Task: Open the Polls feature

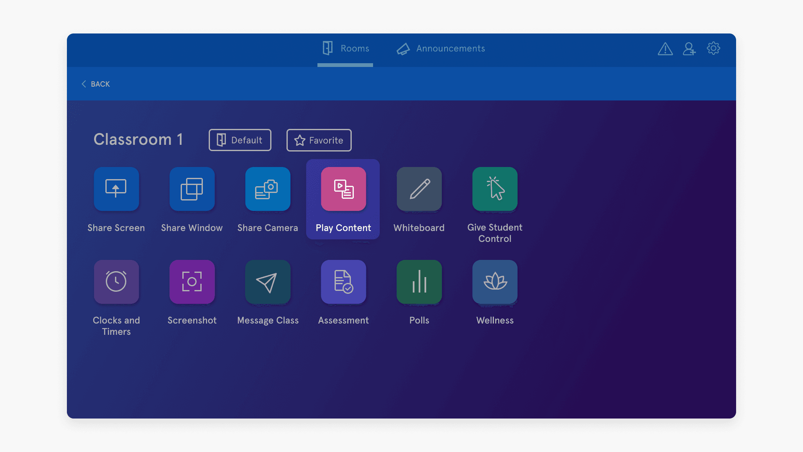Action: pyautogui.click(x=419, y=282)
